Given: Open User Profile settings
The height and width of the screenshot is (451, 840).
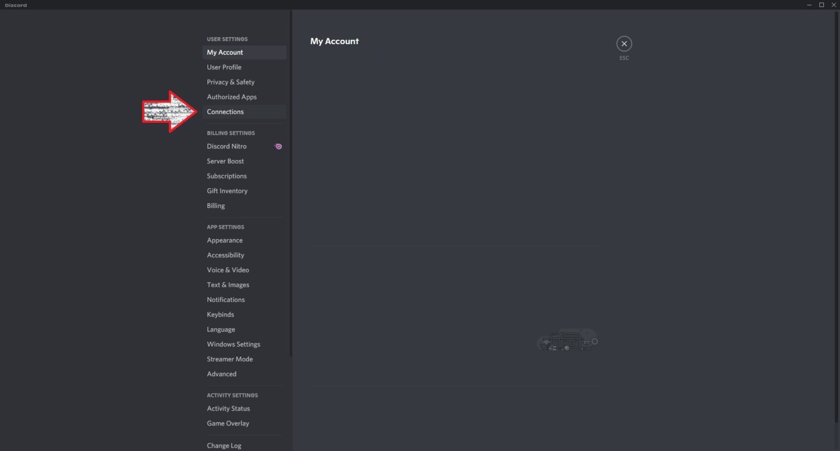Looking at the screenshot, I should click(224, 67).
